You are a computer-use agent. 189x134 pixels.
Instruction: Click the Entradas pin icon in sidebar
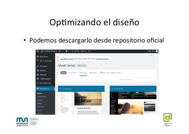tap(38, 66)
